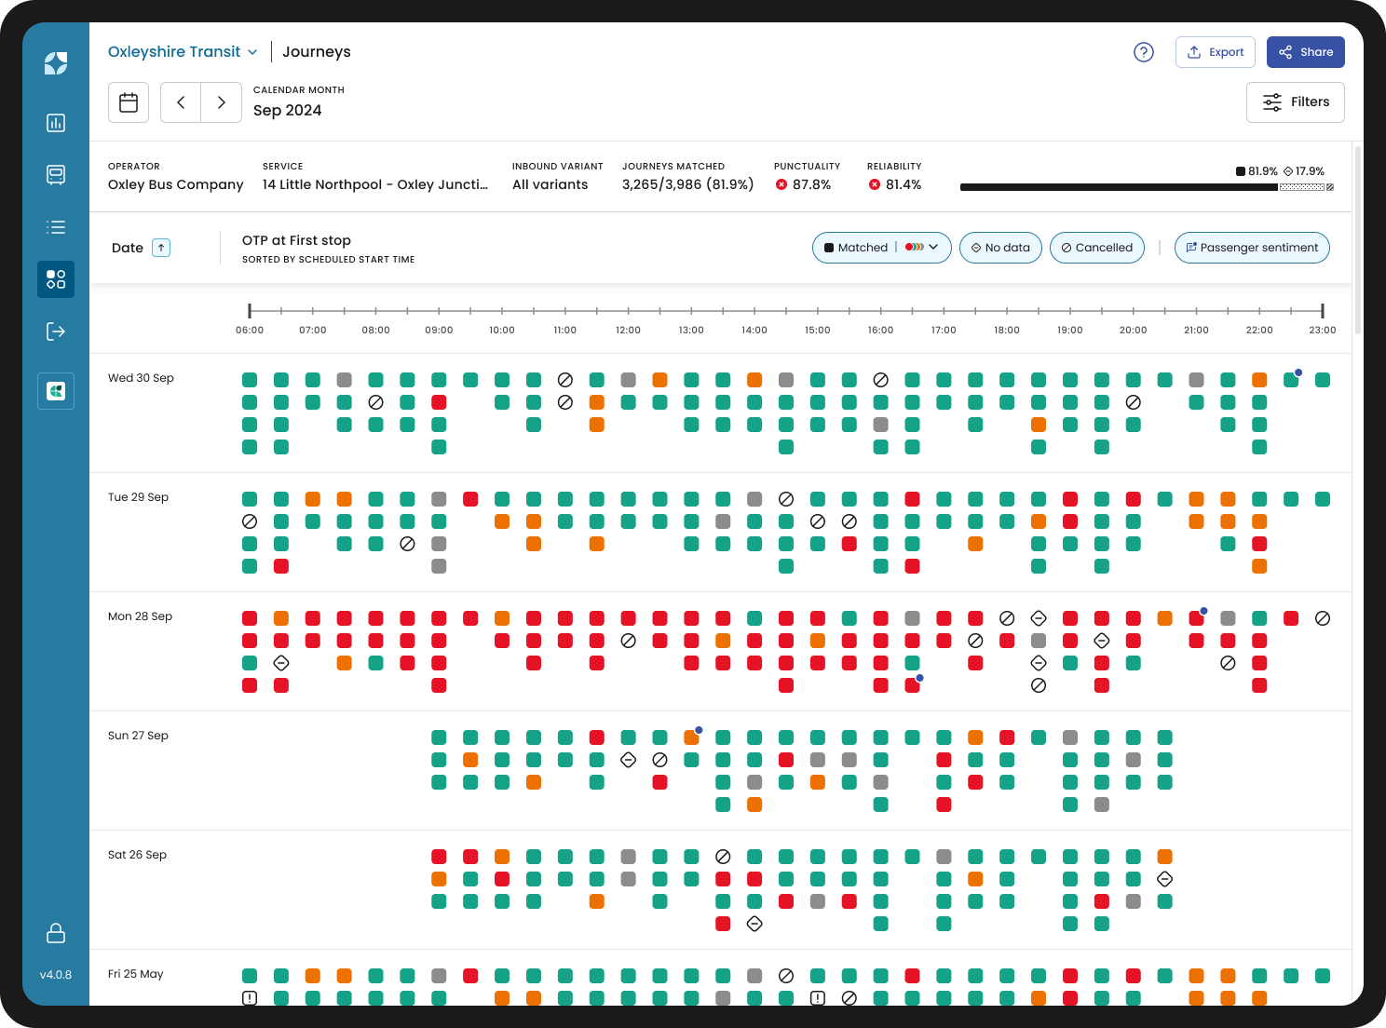Click the 'Sep 2024' month label

(288, 110)
